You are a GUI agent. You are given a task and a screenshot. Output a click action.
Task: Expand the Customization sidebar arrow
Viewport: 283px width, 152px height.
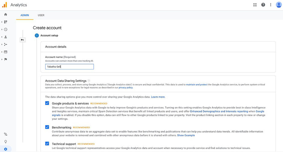point(2,22)
